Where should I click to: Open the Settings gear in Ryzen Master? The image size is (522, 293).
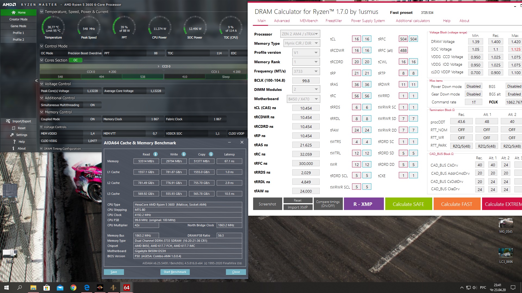click(x=12, y=135)
